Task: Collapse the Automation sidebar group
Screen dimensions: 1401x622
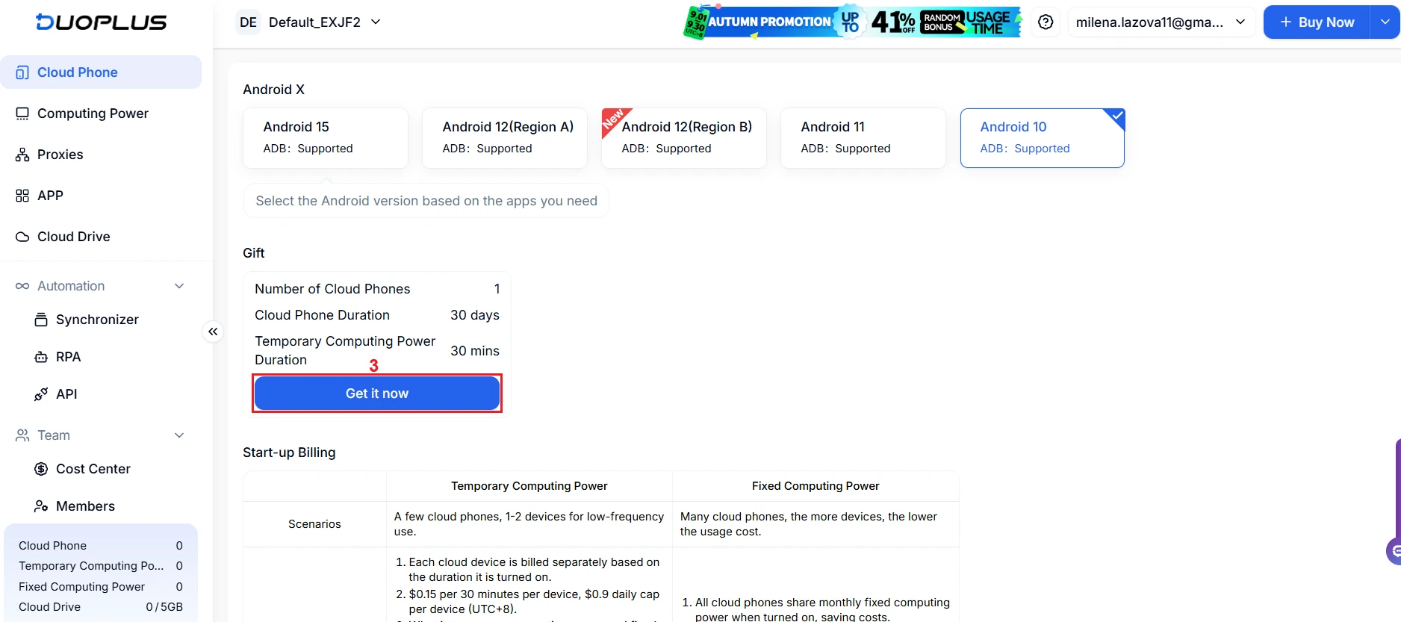Action: (x=178, y=286)
